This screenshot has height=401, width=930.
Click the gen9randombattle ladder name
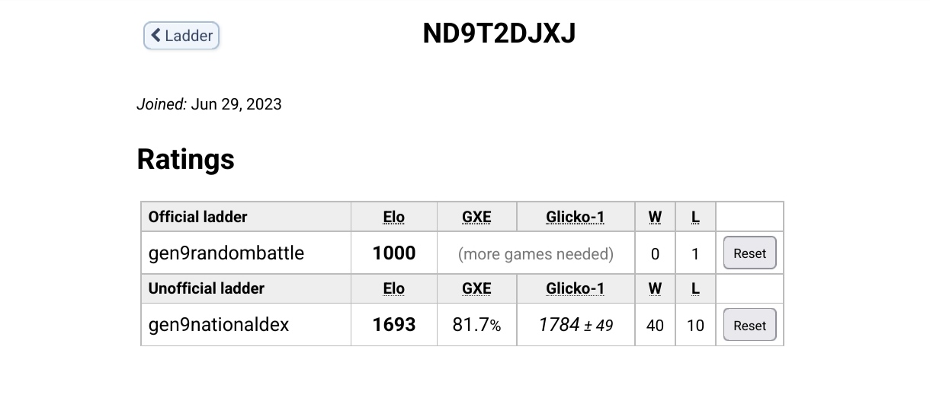tap(226, 253)
